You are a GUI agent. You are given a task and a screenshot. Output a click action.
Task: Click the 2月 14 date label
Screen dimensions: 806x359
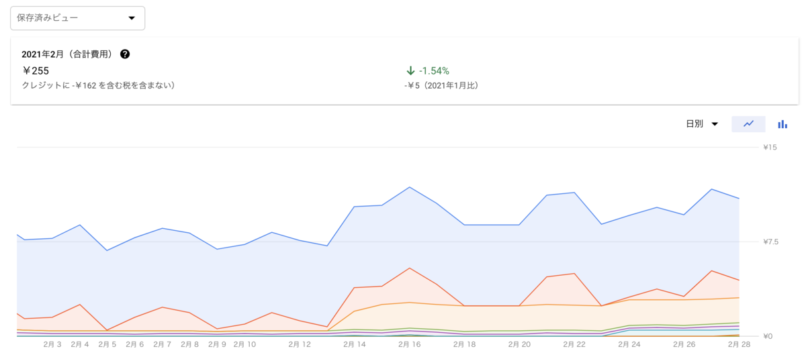(x=355, y=344)
